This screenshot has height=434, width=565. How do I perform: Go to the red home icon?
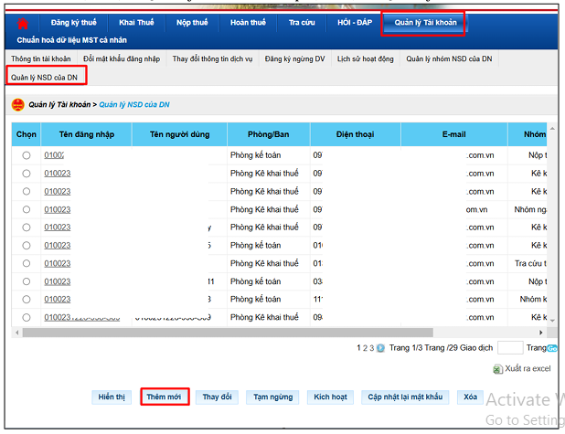point(23,24)
